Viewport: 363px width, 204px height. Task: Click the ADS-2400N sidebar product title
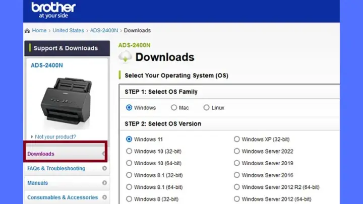click(x=47, y=65)
